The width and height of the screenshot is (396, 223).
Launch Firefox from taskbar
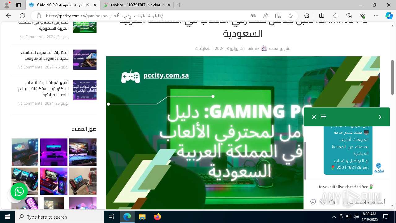coord(157,217)
